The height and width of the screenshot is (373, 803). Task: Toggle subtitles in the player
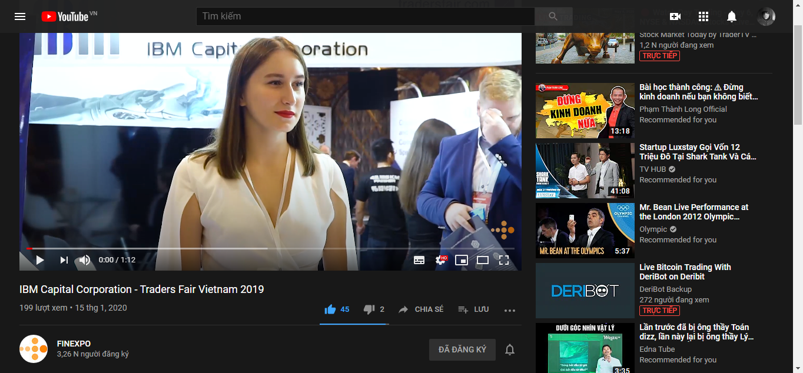(419, 260)
